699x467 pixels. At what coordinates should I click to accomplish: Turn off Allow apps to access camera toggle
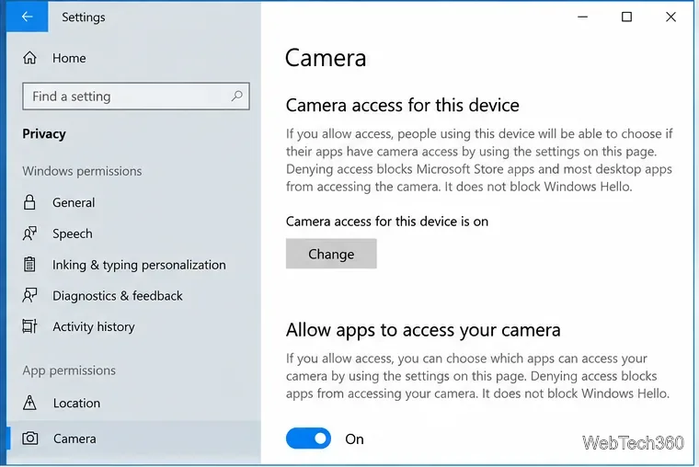pos(308,439)
